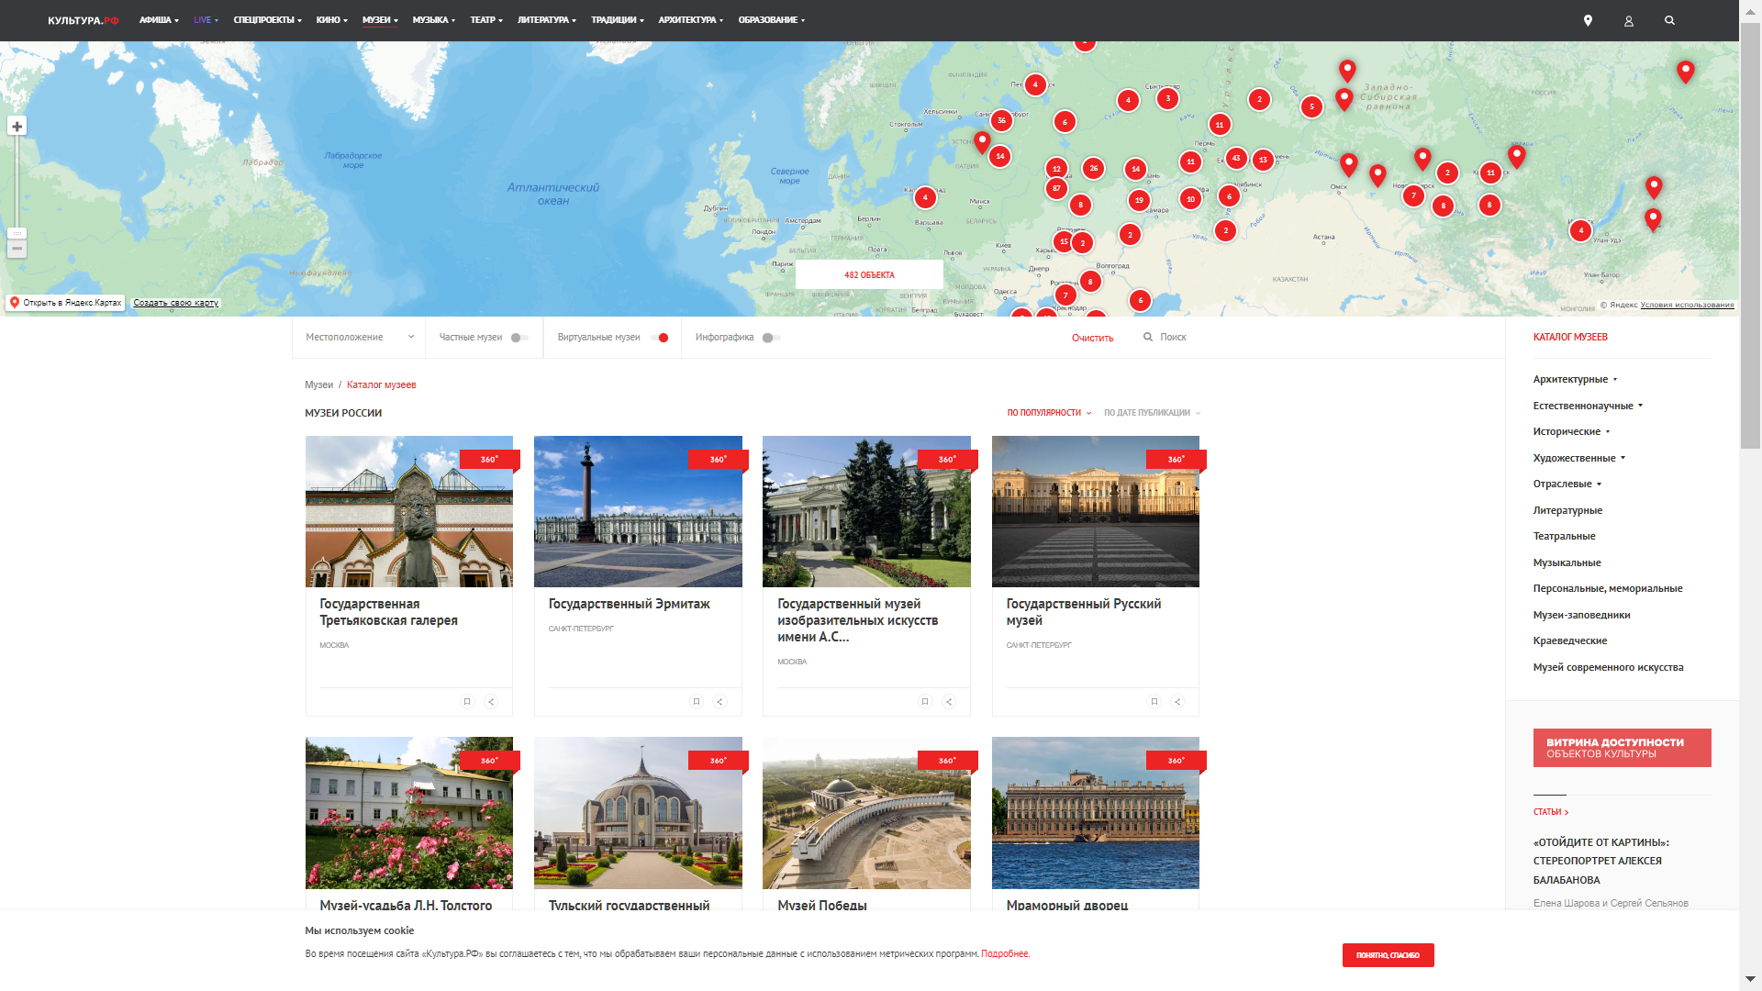This screenshot has width=1762, height=991.
Task: Share the Государственный Эрмитаж card
Action: pyautogui.click(x=720, y=702)
